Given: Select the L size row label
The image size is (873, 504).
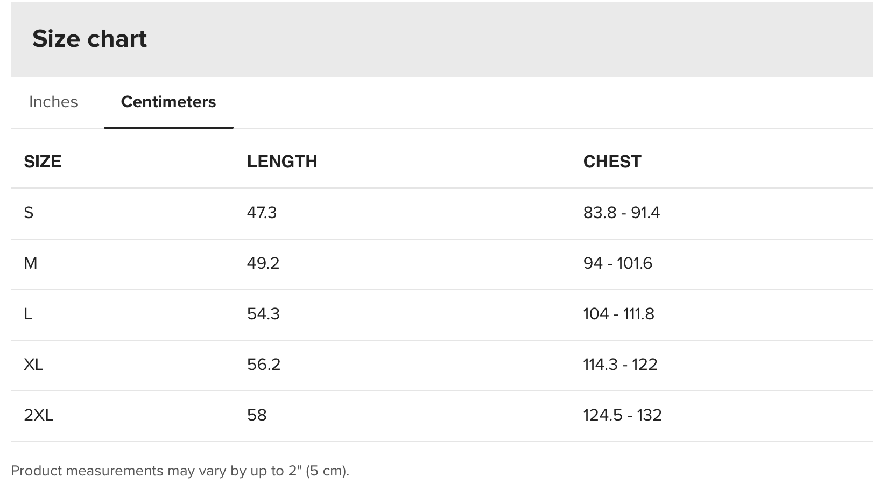Looking at the screenshot, I should tap(28, 314).
